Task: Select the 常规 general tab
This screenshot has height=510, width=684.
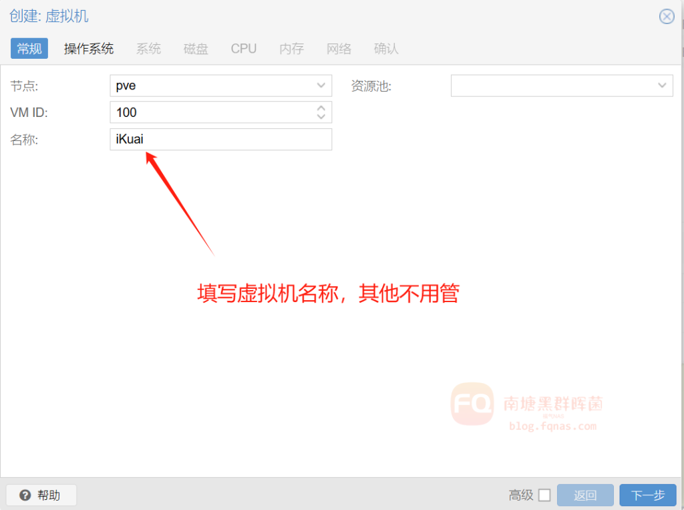Action: click(x=29, y=49)
